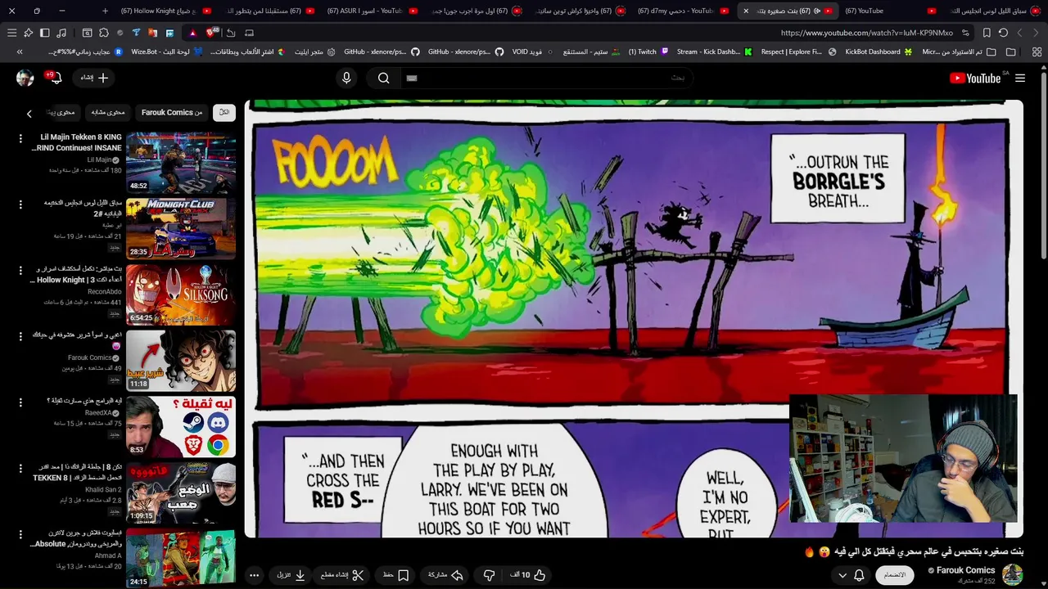1048x589 pixels.
Task: Open the Twitch bookmark
Action: tap(648, 52)
